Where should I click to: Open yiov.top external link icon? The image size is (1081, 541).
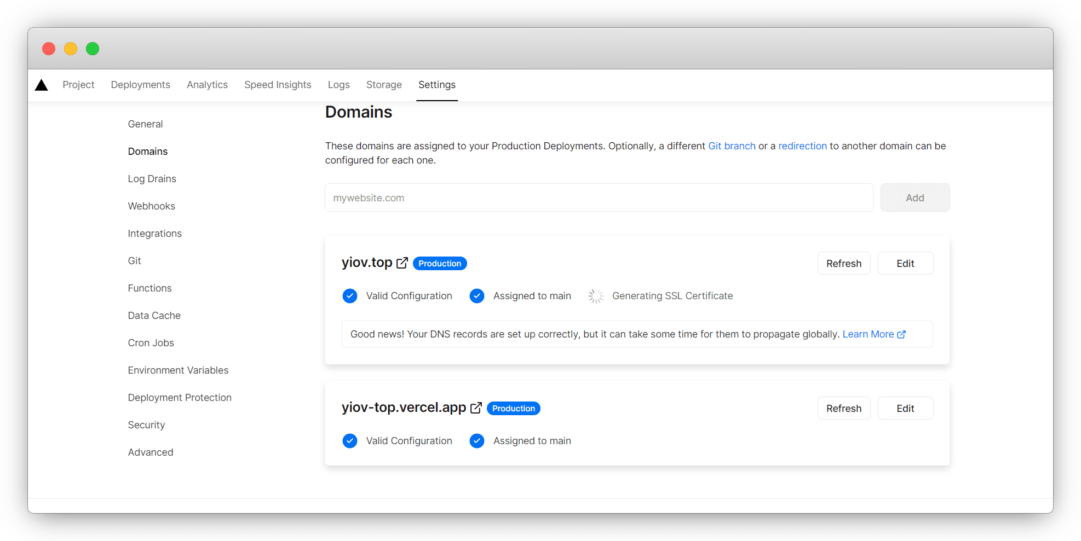pyautogui.click(x=402, y=263)
